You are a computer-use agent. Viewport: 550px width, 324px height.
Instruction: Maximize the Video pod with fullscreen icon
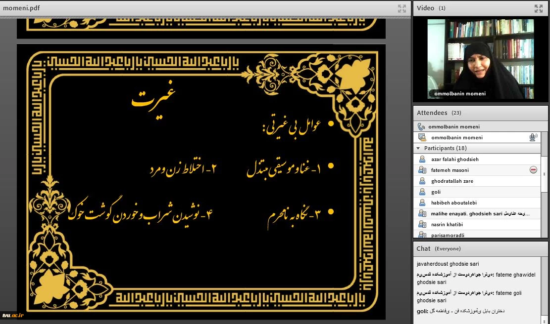pos(538,8)
